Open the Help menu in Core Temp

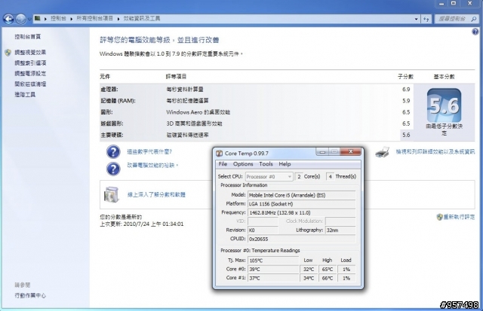(x=285, y=164)
